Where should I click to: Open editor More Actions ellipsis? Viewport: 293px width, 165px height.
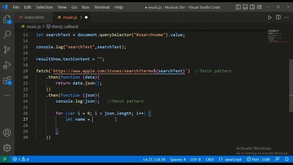point(287,17)
